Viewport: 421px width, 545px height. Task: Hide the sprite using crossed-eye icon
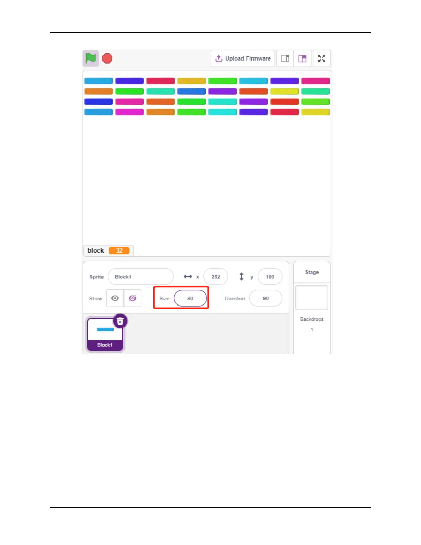pos(132,298)
